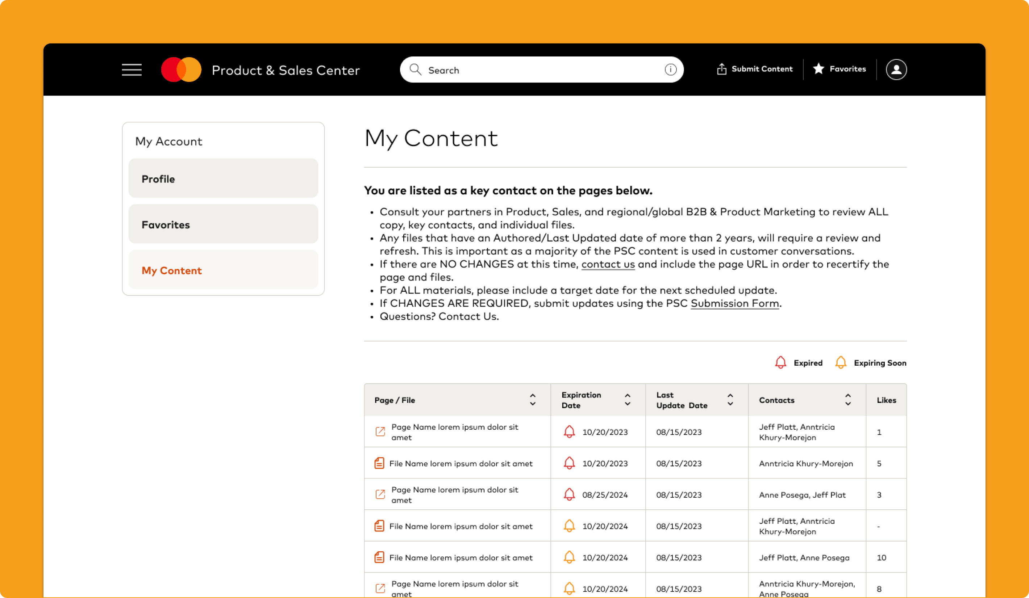Image resolution: width=1029 pixels, height=598 pixels.
Task: Sort by Expiration Date column arrows
Action: pos(627,400)
